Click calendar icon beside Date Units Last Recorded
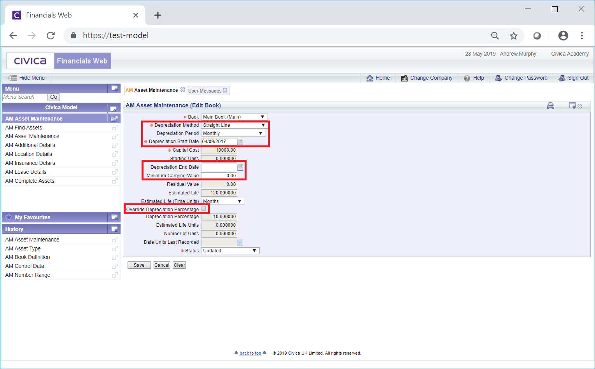Viewport: 595px width, 369px height. tap(240, 242)
